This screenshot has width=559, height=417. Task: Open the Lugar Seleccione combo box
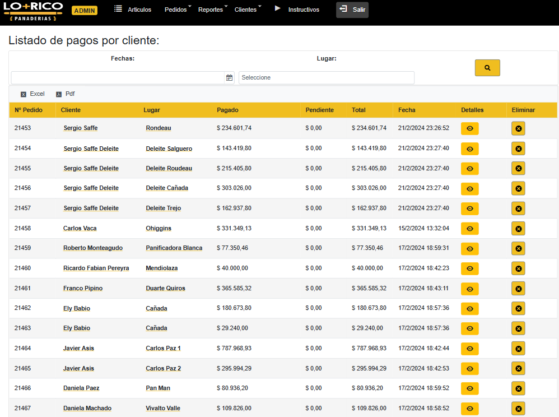326,78
